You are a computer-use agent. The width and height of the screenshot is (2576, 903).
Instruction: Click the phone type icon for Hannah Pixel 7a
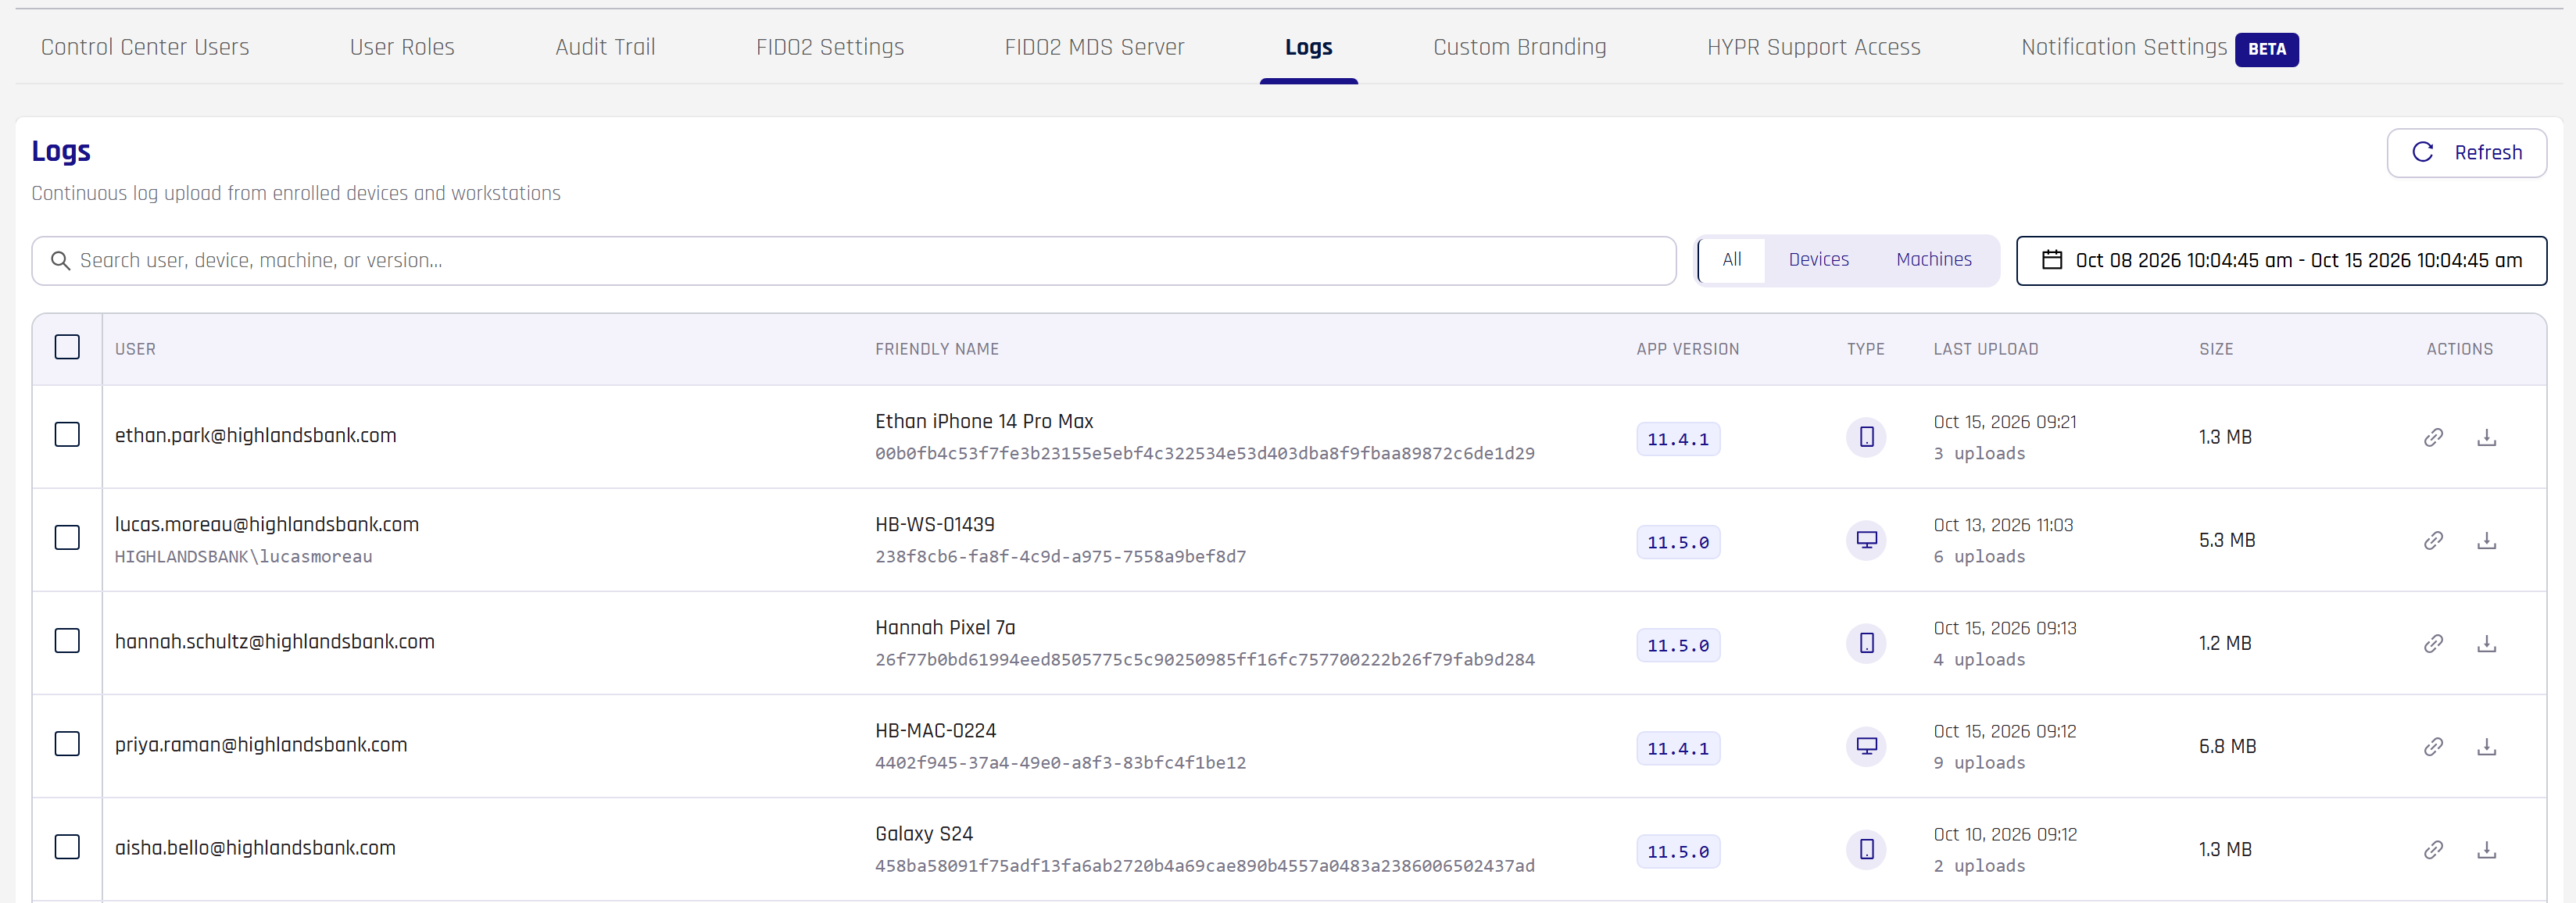point(1866,643)
